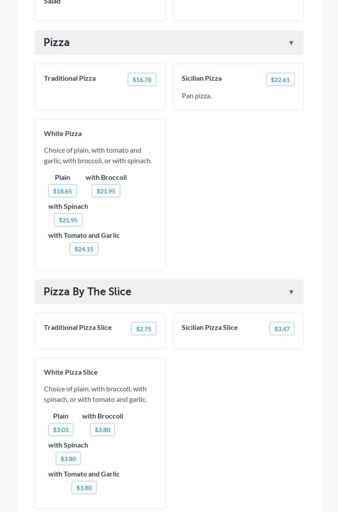Click Pizza By The Slice header

(x=87, y=292)
